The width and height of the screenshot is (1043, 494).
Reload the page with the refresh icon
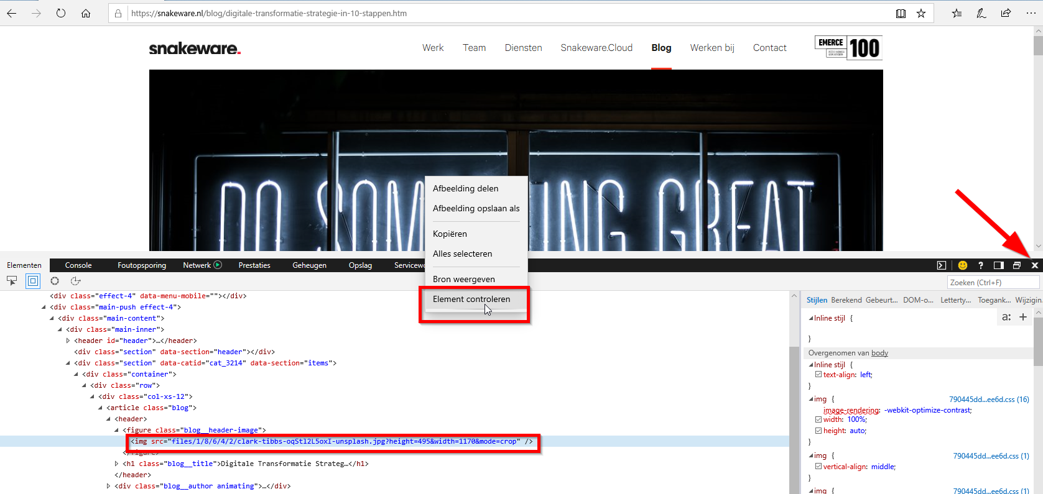pos(61,13)
